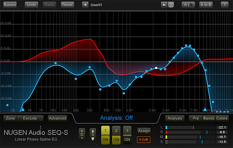233x148 pixels.
Task: Click the +D- depth control
Action: coord(82,135)
